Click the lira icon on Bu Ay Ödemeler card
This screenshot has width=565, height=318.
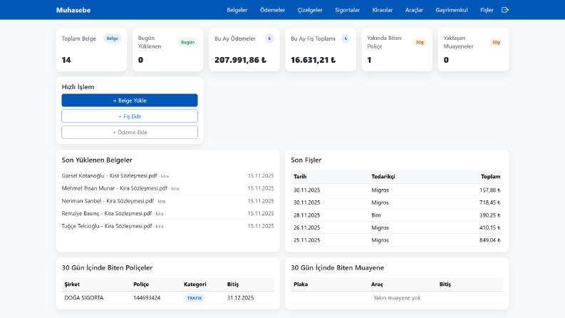pyautogui.click(x=269, y=39)
